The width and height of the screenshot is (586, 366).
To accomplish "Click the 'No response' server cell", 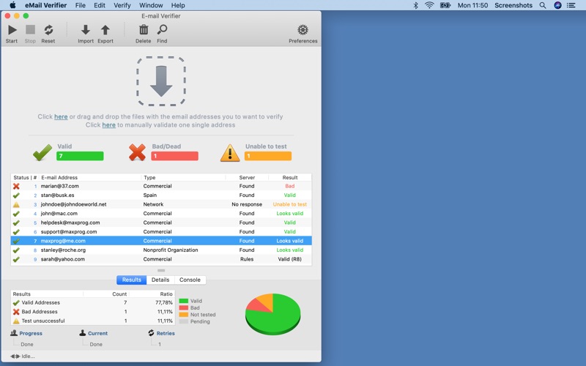I will (247, 204).
